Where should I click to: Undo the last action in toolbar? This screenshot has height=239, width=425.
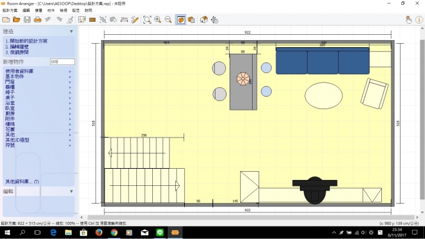(x=48, y=20)
